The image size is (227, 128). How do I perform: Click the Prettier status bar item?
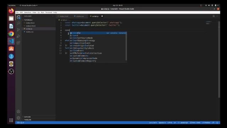(x=206, y=123)
